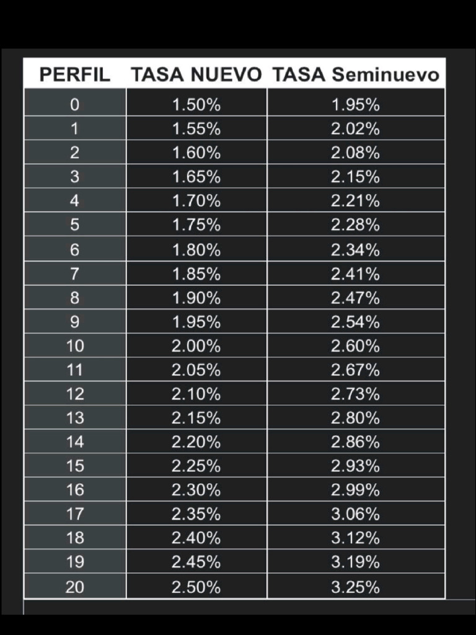The image size is (476, 635).
Task: Select the 2.00% tasa nuevo cell
Action: pos(196,346)
